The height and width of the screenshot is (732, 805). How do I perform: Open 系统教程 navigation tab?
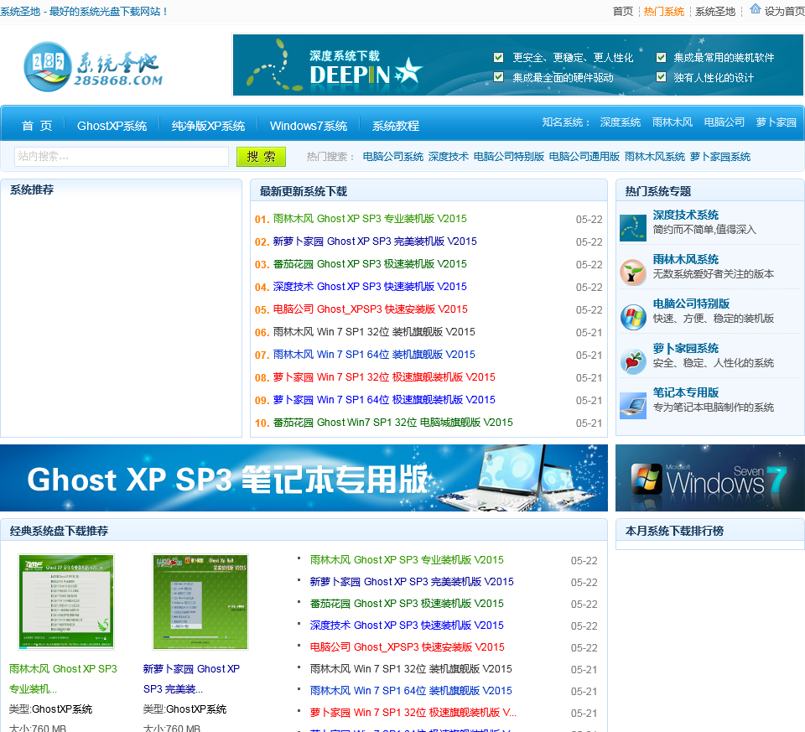tap(396, 126)
